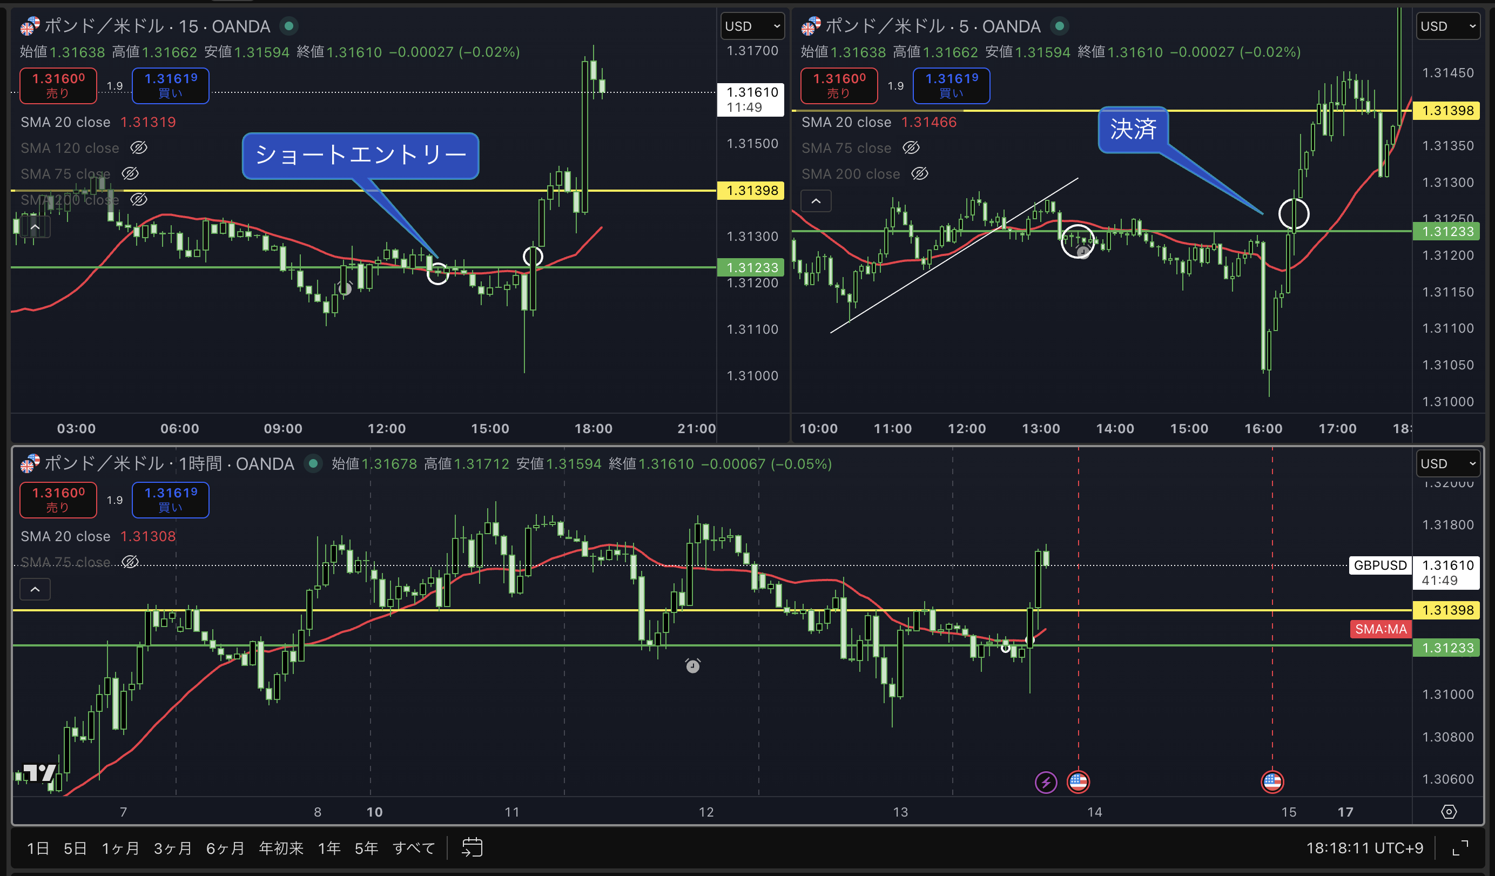This screenshot has width=1495, height=876.
Task: Click the maximize chart panel icon
Action: 1460,848
